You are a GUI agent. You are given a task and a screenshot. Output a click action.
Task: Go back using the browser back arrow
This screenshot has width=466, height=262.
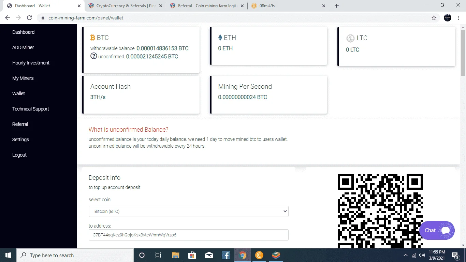(8, 18)
